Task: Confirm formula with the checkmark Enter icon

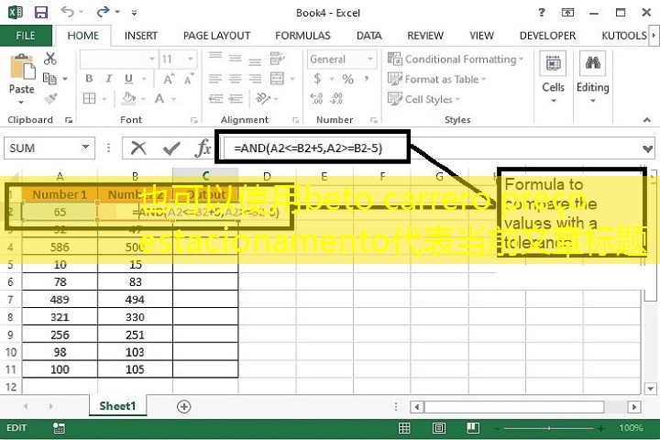Action: click(170, 148)
